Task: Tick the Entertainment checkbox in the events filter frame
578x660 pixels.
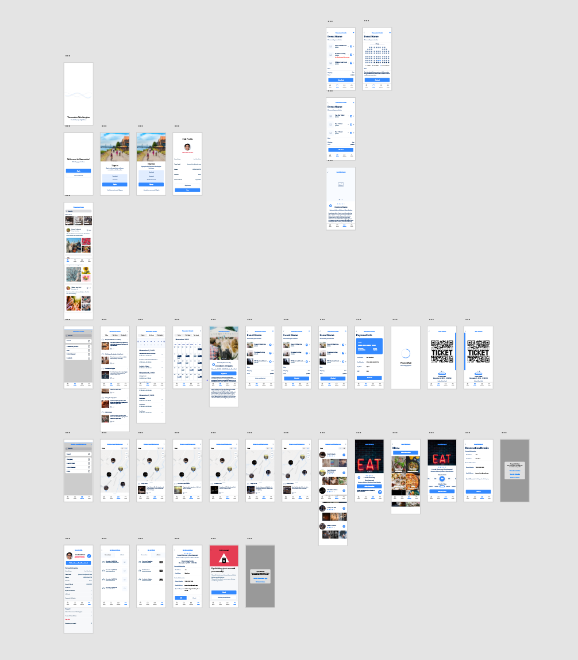Action: 89,354
